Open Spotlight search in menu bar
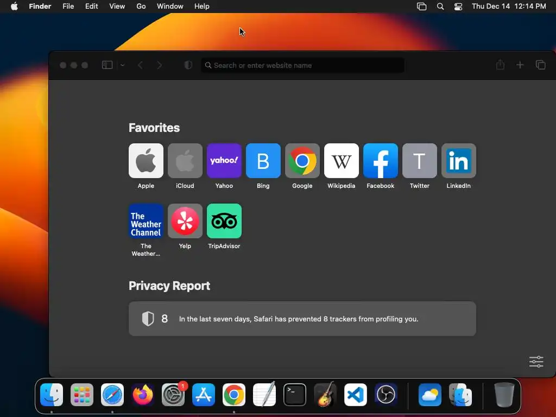The image size is (556, 417). coord(440,7)
